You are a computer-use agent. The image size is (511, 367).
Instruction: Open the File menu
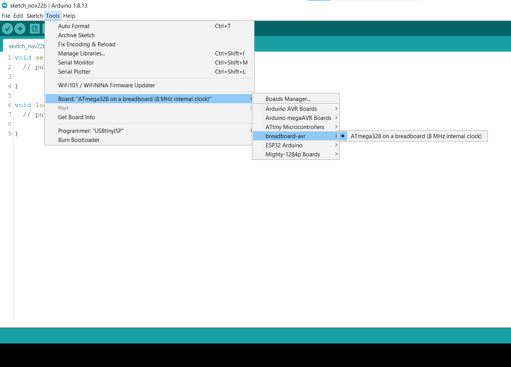click(6, 16)
